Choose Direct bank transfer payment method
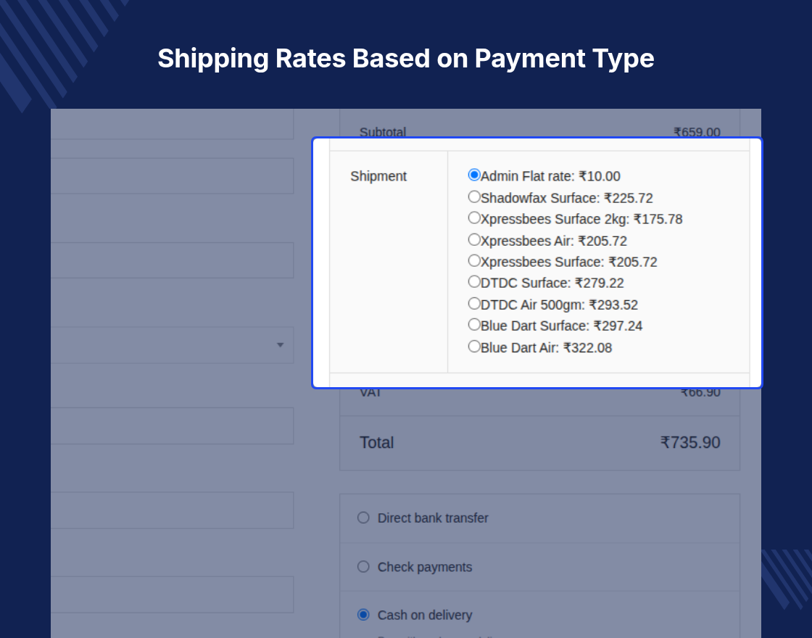 [x=363, y=518]
